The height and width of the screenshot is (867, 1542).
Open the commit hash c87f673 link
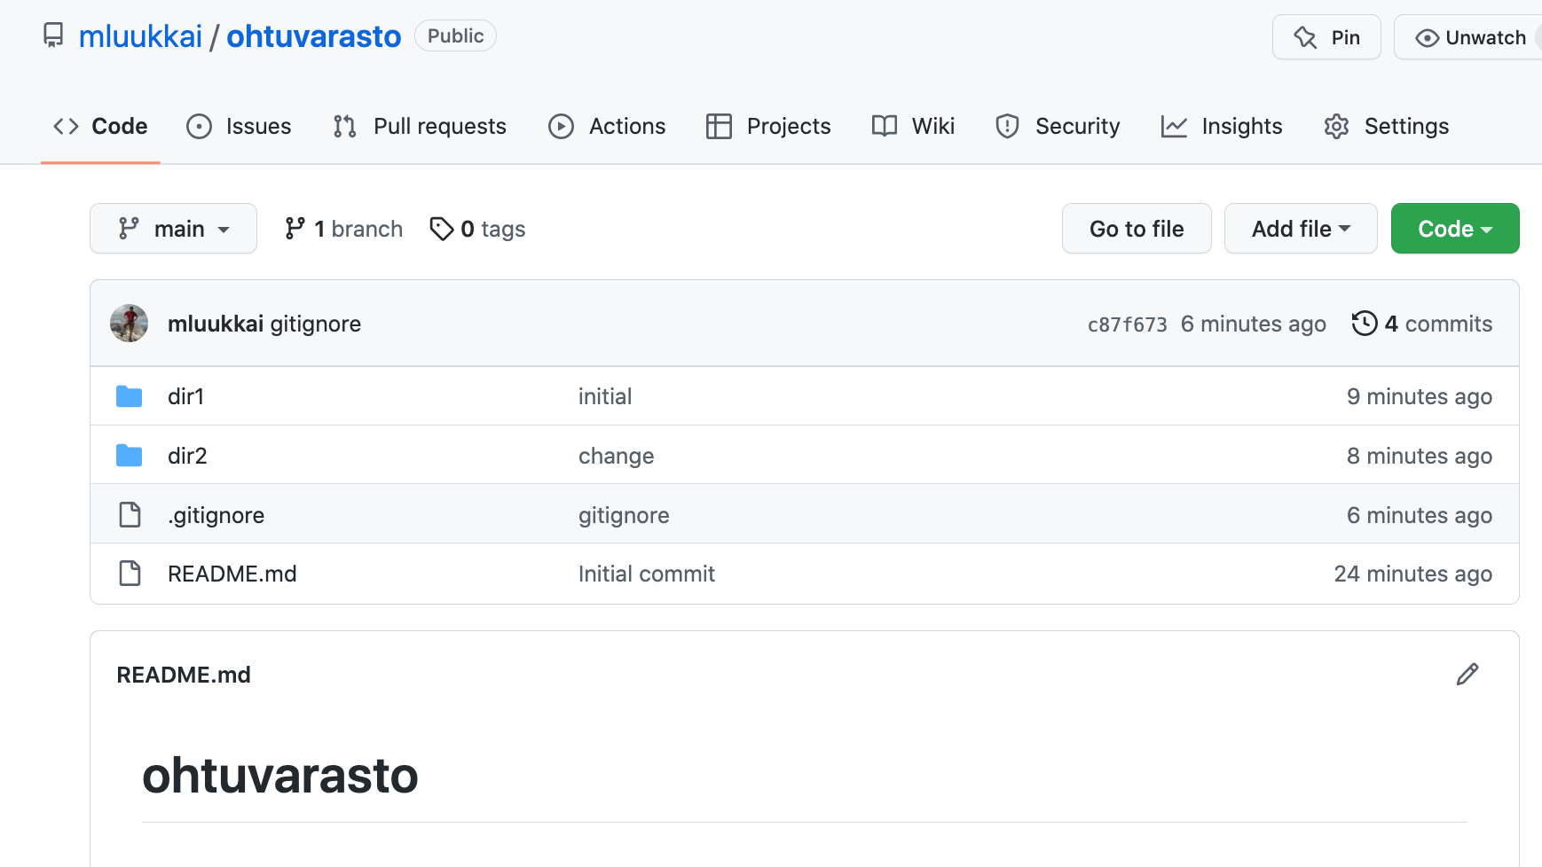pyautogui.click(x=1127, y=324)
